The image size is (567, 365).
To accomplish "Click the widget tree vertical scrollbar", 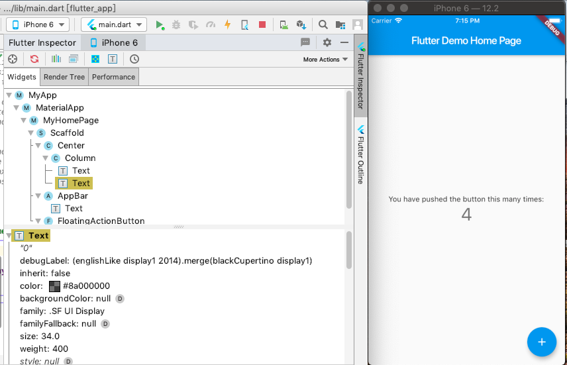I will 349,150.
